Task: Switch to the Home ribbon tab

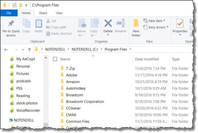Action: 26,13
